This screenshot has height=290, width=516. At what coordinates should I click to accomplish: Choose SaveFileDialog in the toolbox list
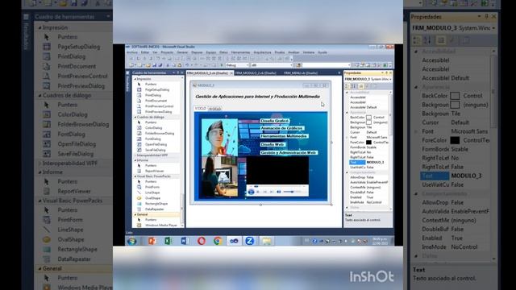156,150
